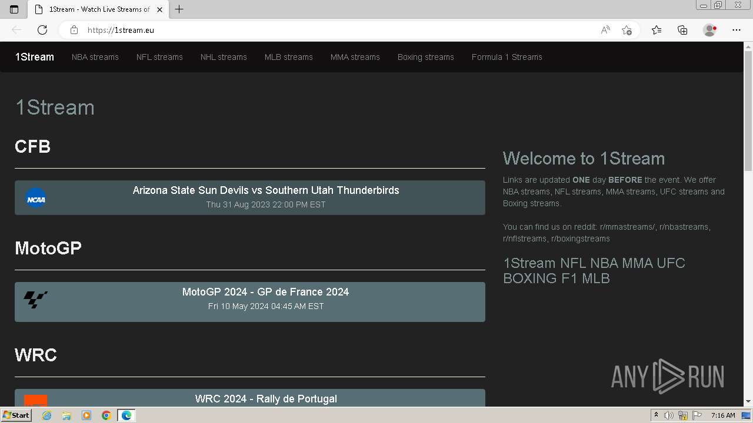This screenshot has height=423, width=753.
Task: Launch Chrome from taskbar
Action: (106, 415)
